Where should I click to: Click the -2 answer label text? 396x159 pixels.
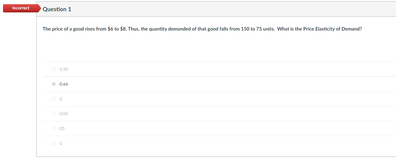60,99
